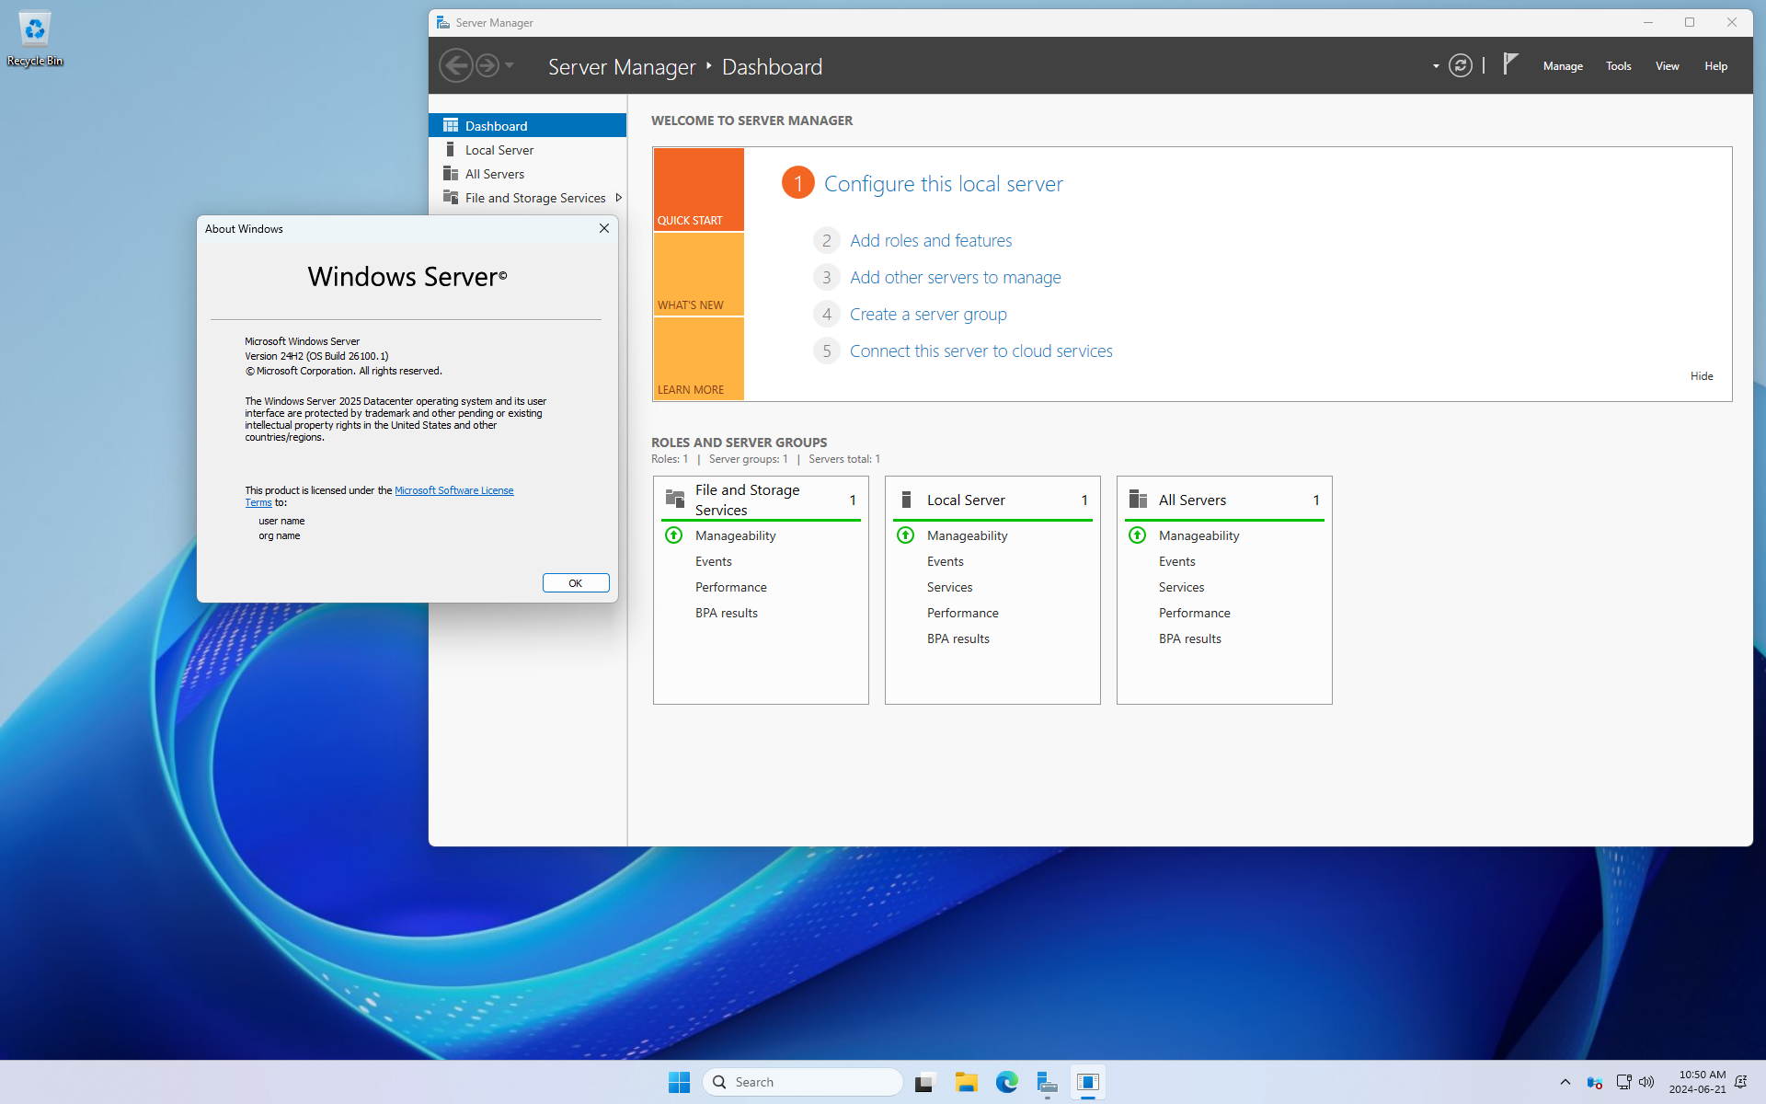Screen dimensions: 1766x1104
Task: Open Task View from the taskbar
Action: pyautogui.click(x=924, y=1082)
